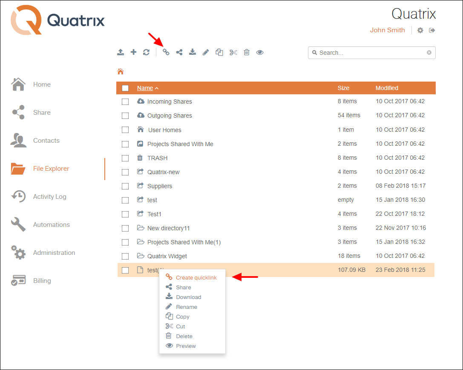Image resolution: width=463 pixels, height=370 pixels.
Task: Click the preview eye icon in toolbar
Action: click(x=260, y=52)
